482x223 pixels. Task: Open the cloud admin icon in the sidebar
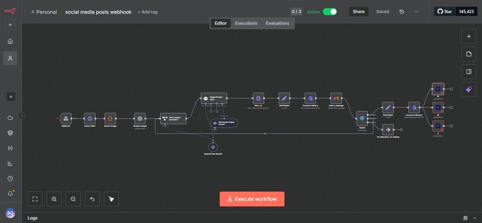point(10,118)
